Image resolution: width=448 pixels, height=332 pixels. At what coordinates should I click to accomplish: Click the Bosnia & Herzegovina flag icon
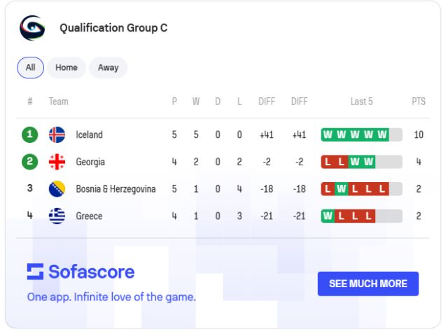pyautogui.click(x=57, y=189)
